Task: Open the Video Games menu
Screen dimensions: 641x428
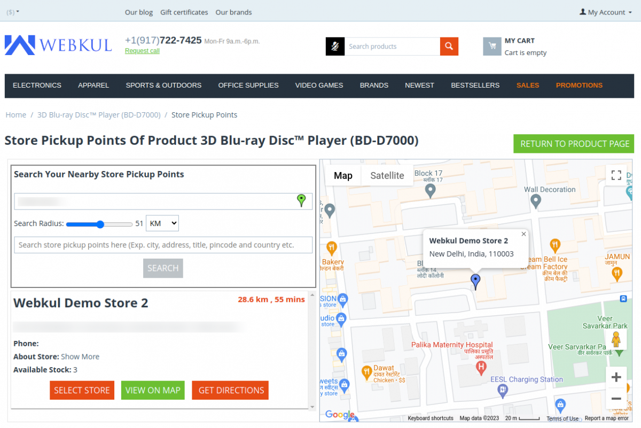Action: (319, 85)
